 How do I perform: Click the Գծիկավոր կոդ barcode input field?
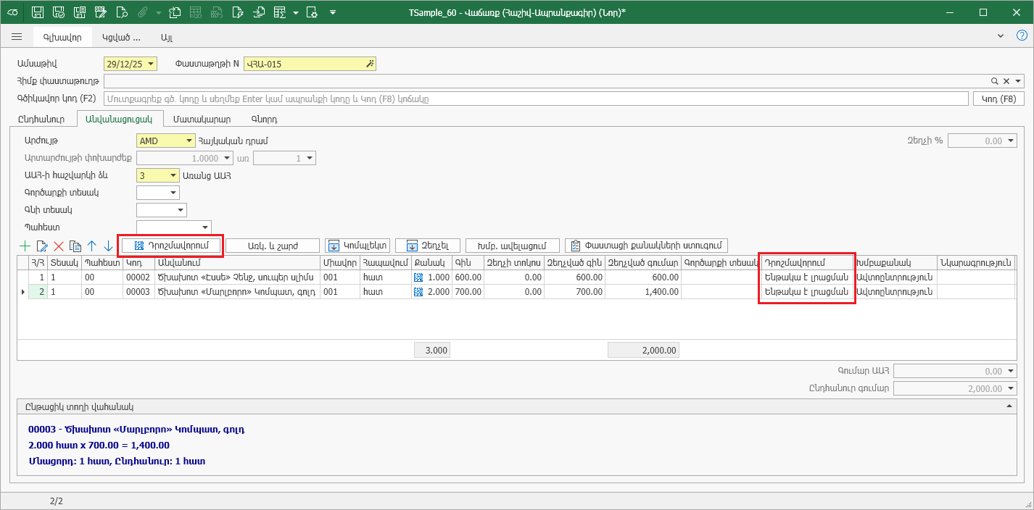point(537,99)
